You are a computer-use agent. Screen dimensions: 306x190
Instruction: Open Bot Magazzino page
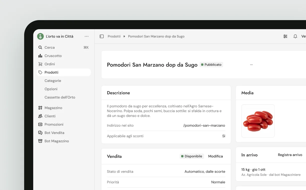[x=64, y=141]
